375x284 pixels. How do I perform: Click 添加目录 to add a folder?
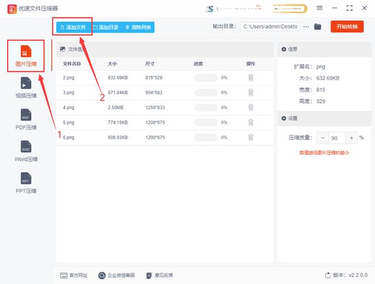click(x=106, y=27)
